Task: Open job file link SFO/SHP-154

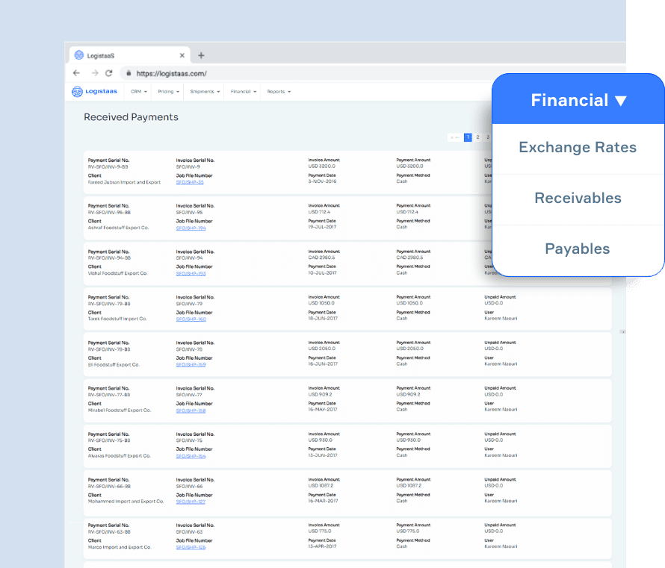Action: 191,456
